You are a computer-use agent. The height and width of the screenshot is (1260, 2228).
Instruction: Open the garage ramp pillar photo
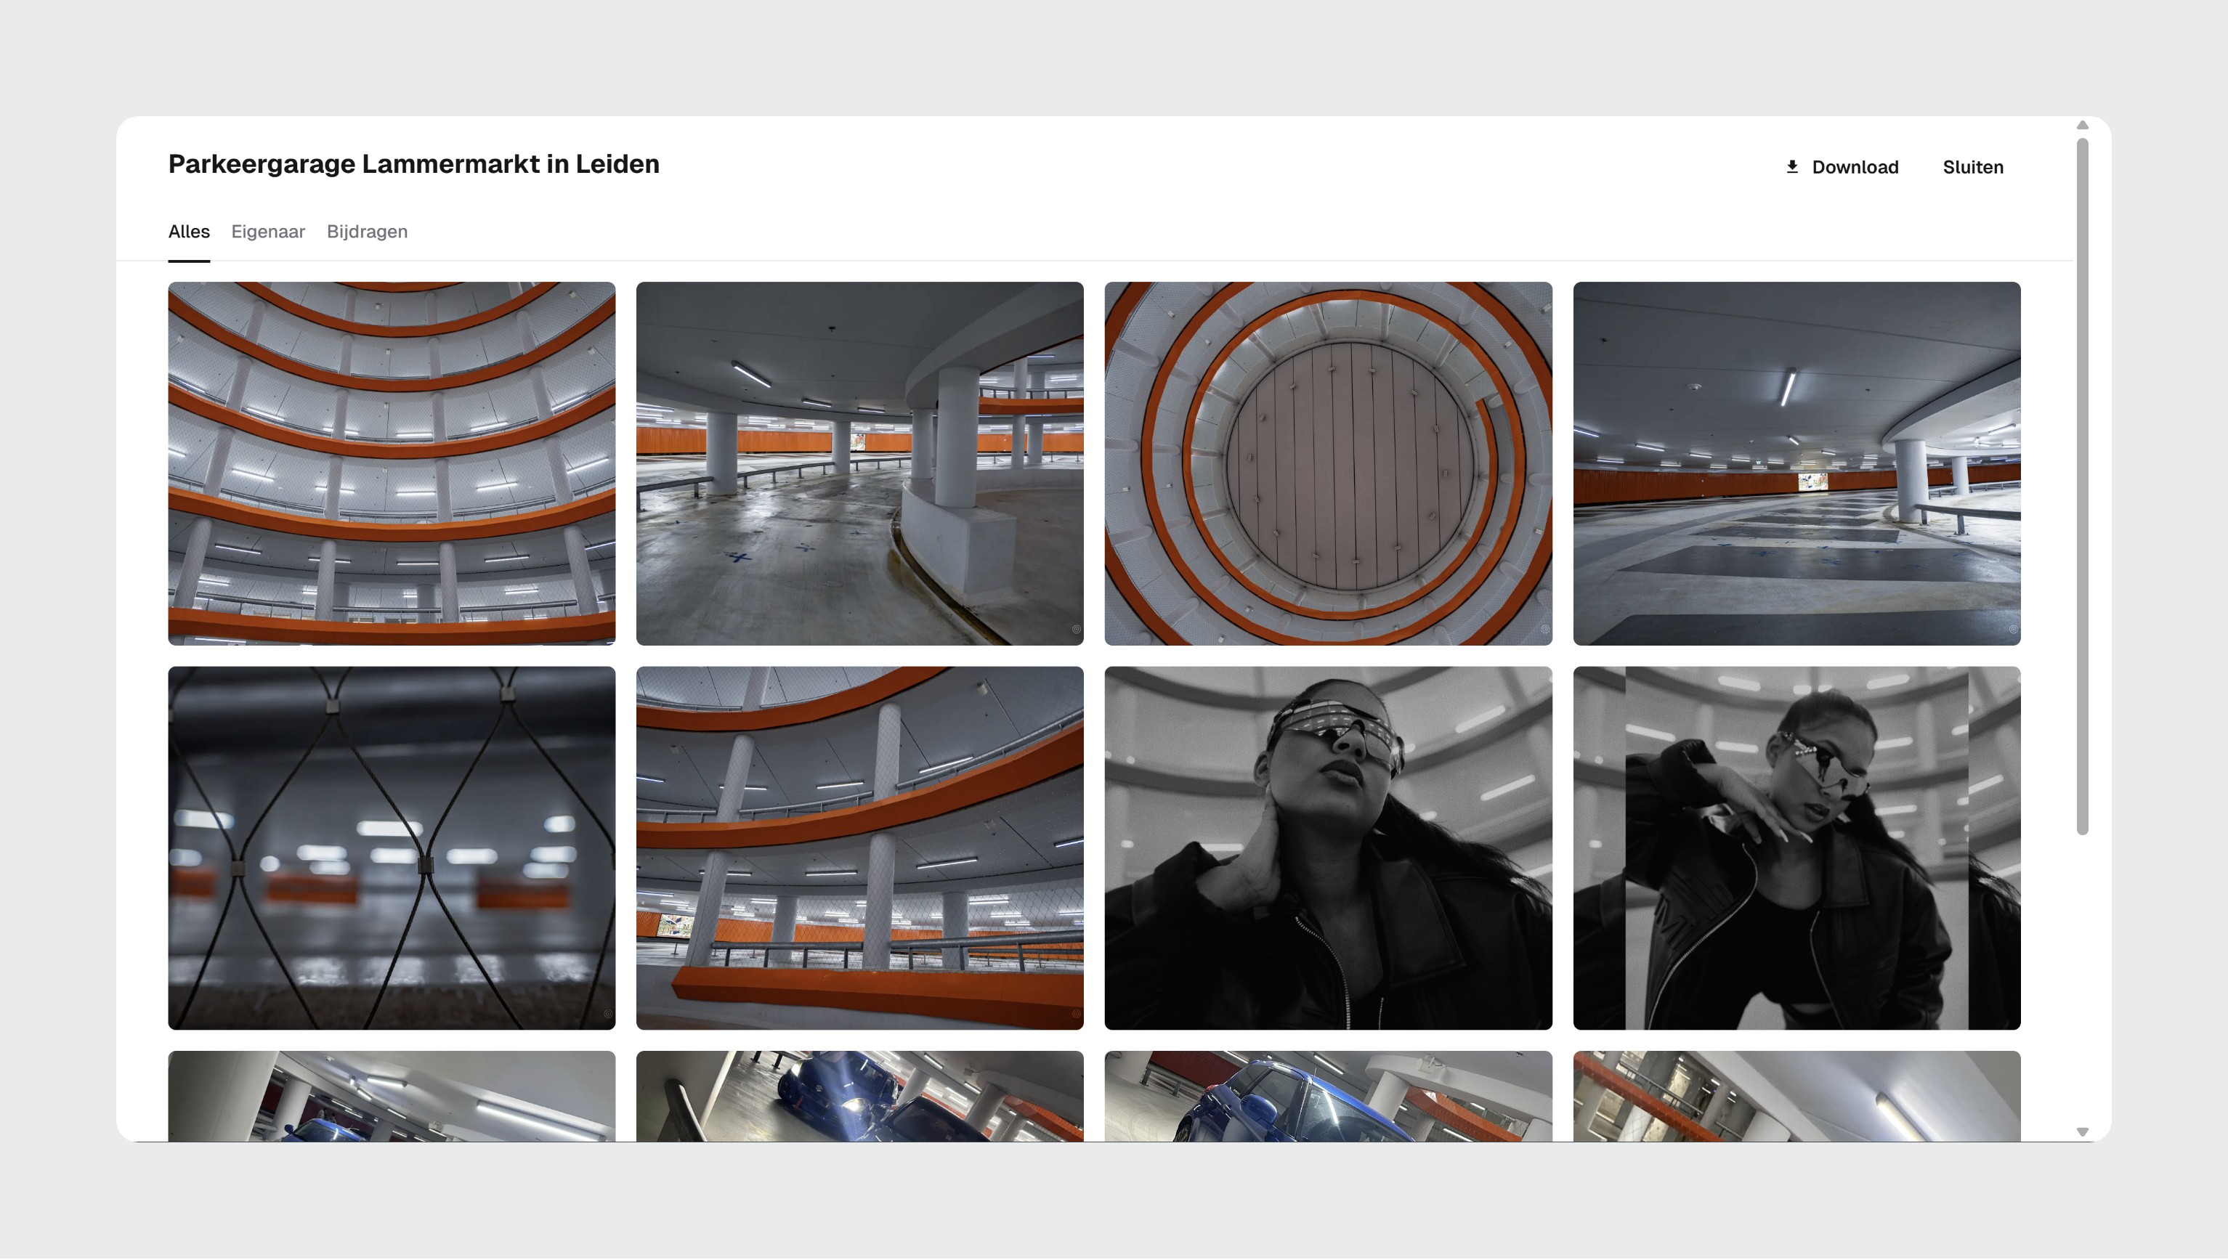pos(859,463)
